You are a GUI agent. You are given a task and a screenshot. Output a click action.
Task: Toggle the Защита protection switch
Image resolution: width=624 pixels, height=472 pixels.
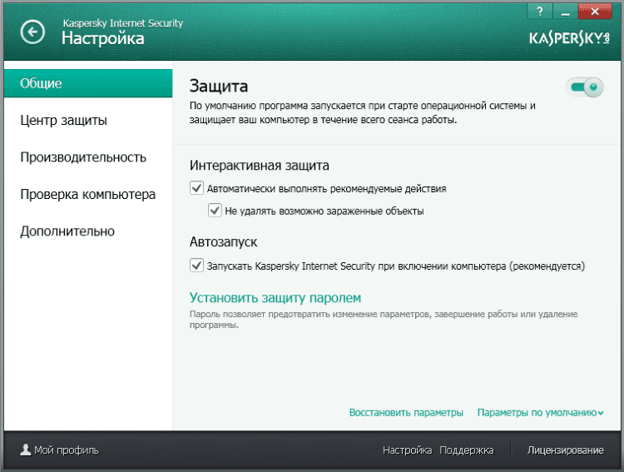click(584, 87)
